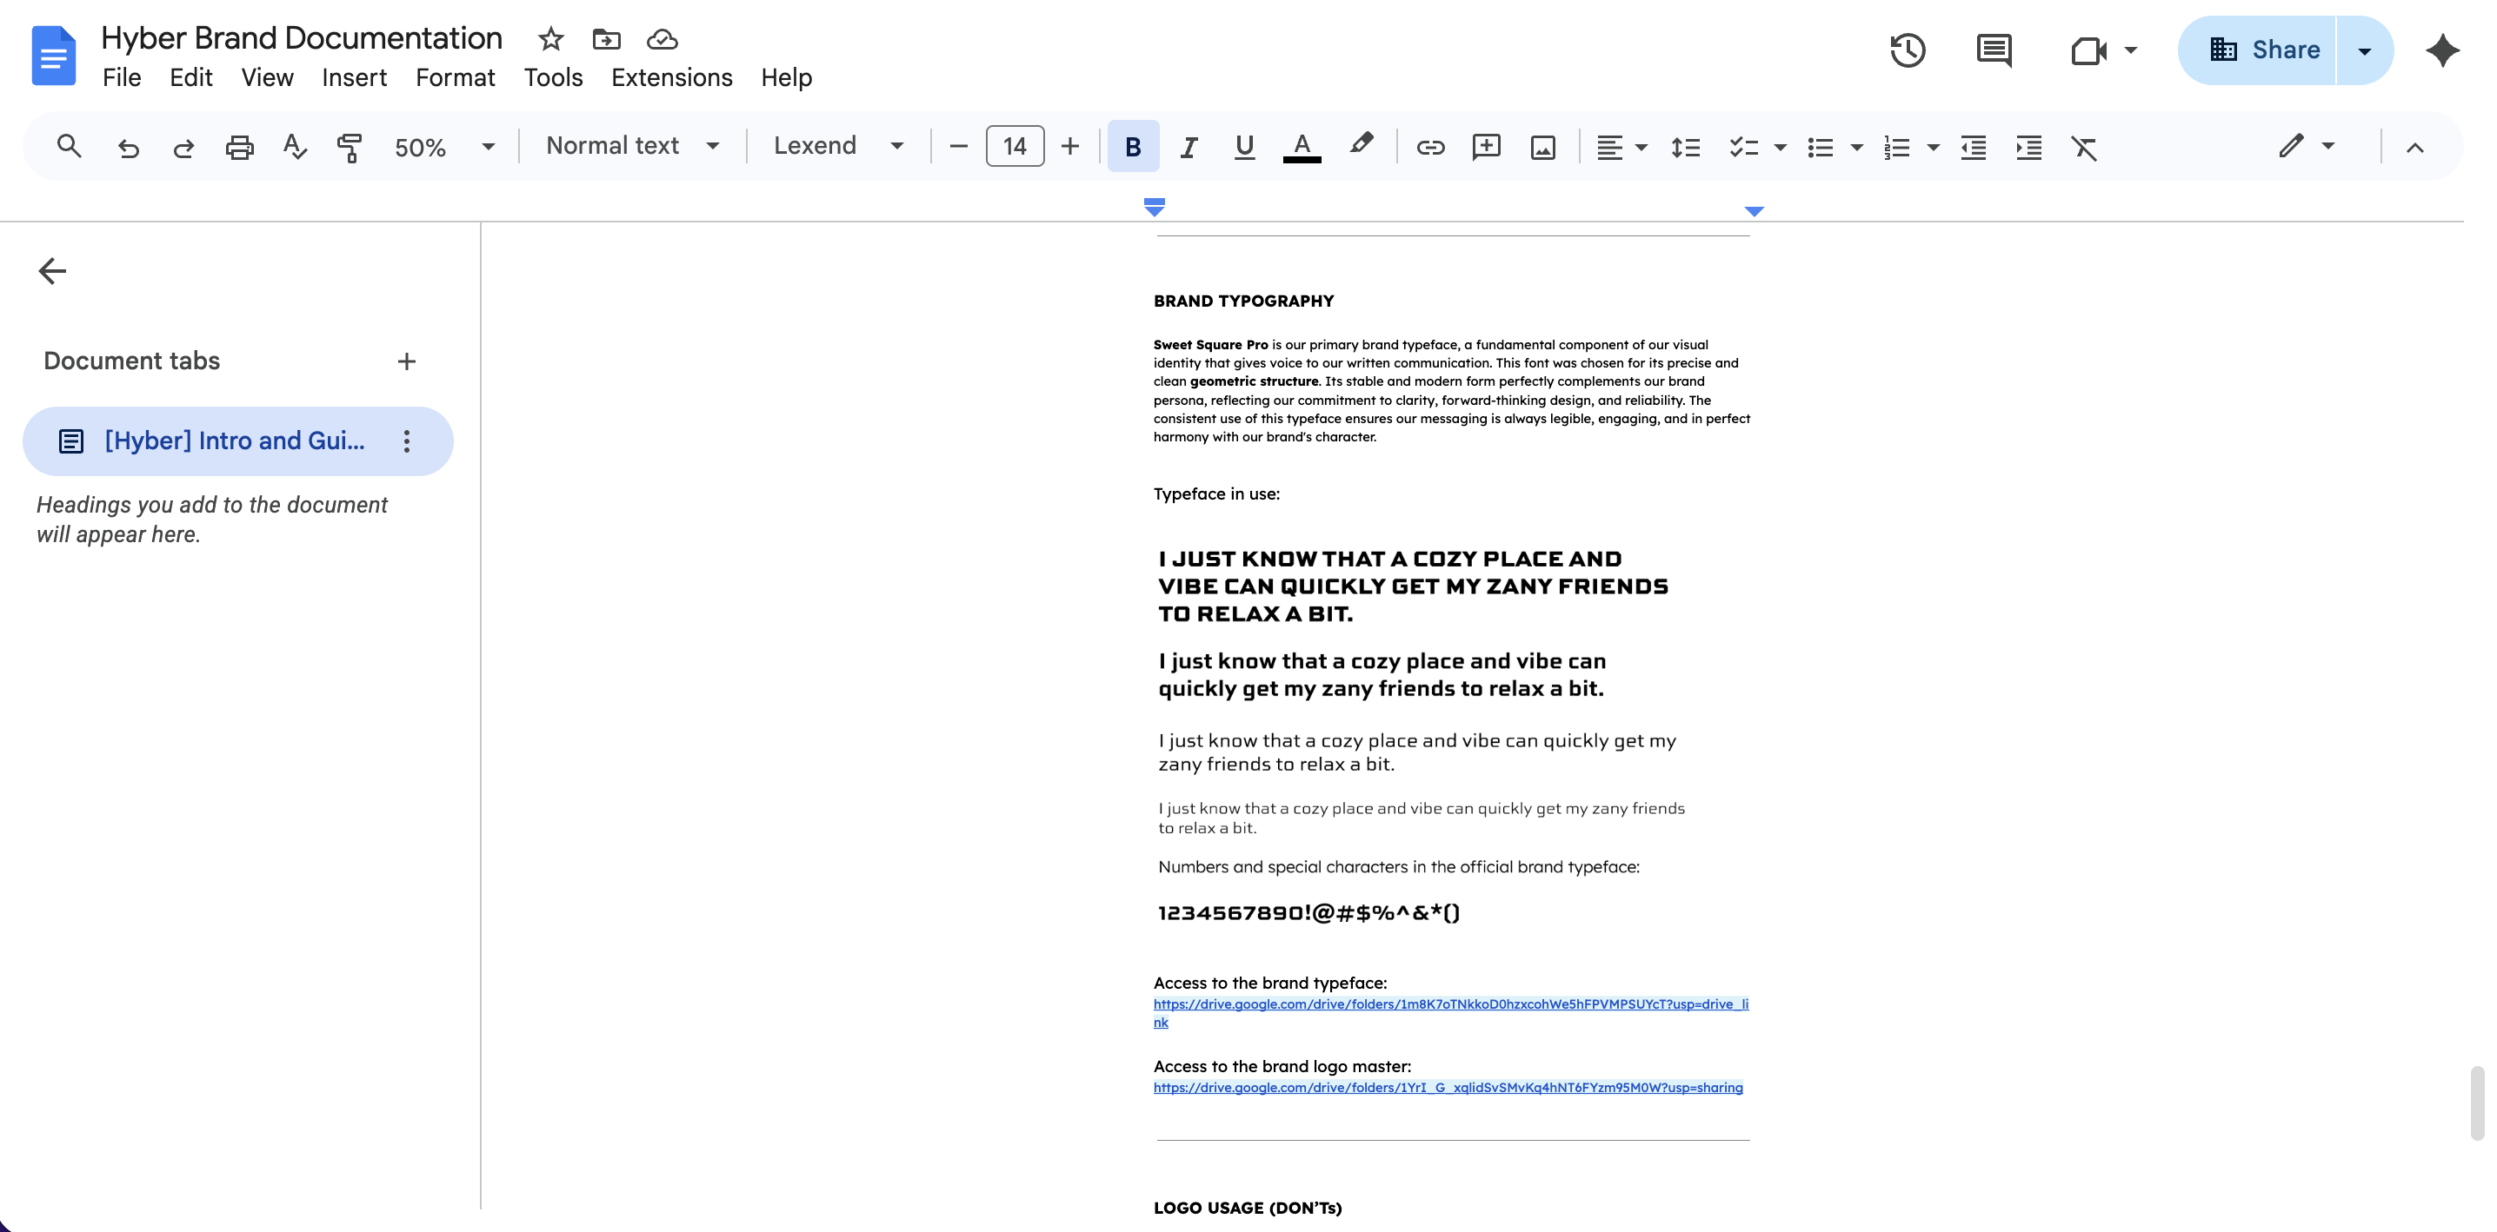Decrease the indent
The image size is (2497, 1232).
[1974, 147]
